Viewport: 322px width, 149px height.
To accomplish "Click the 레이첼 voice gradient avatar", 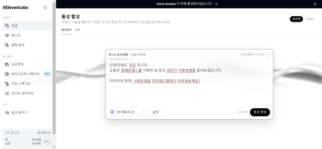I will 113,112.
